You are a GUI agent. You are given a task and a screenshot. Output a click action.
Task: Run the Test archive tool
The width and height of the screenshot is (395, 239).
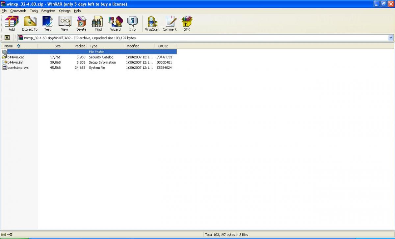(x=47, y=23)
